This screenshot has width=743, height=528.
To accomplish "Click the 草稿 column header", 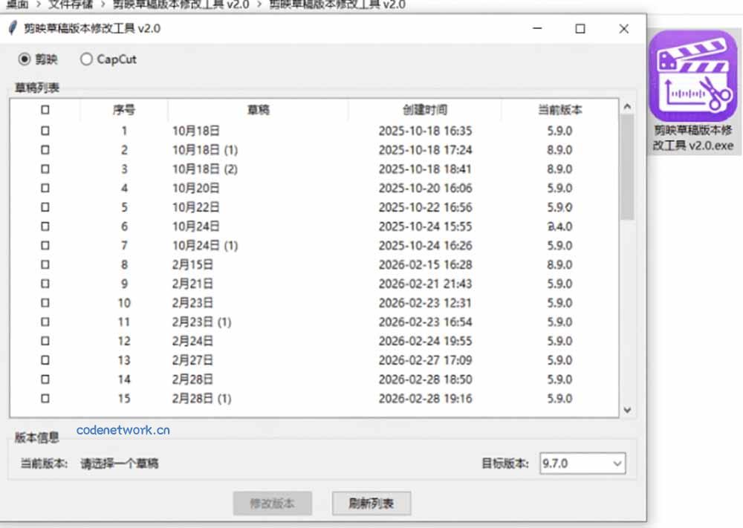I will tap(259, 110).
